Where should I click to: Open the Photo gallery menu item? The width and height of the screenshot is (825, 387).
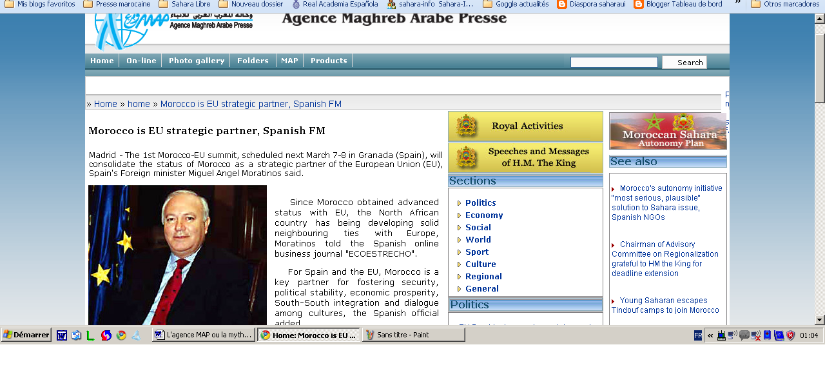click(x=197, y=61)
